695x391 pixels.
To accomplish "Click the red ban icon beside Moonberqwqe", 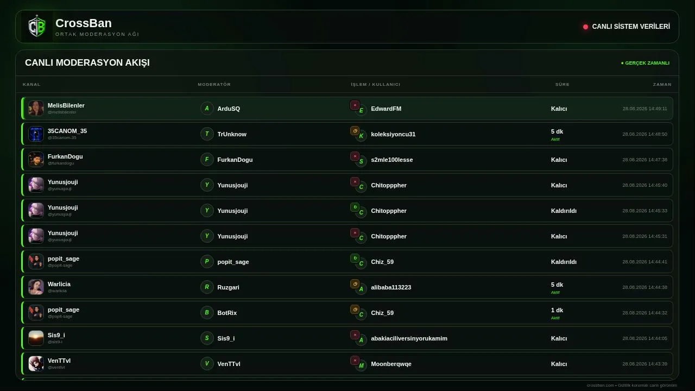I will click(355, 361).
